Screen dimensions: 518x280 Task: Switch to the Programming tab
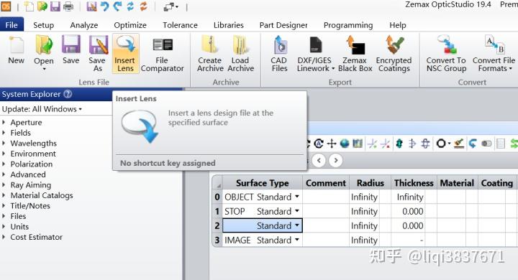[x=348, y=25]
